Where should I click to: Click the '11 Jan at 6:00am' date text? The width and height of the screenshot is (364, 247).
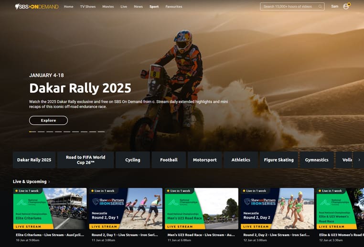pos(179,240)
